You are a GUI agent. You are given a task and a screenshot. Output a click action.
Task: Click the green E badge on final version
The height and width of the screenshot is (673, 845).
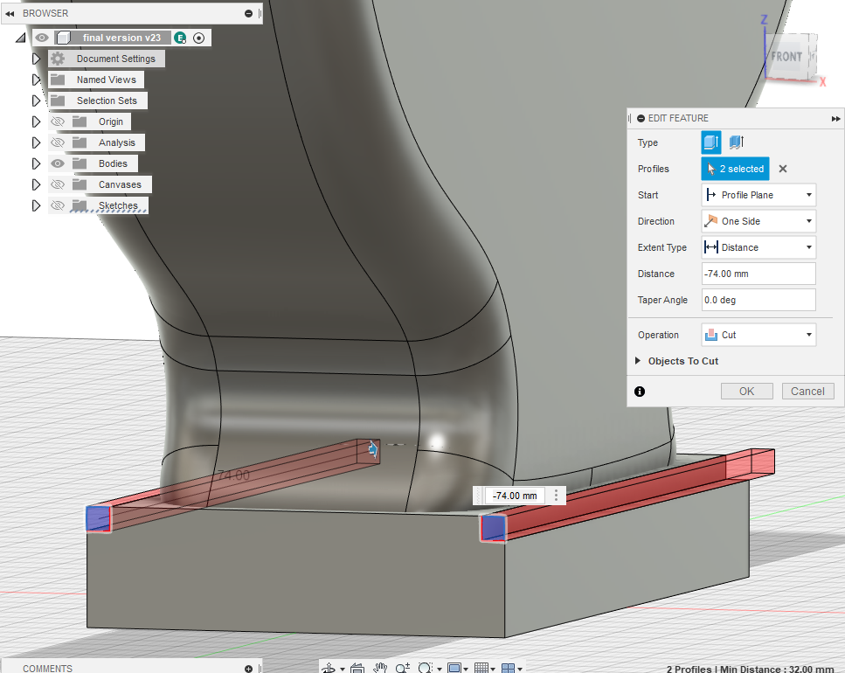coord(181,38)
